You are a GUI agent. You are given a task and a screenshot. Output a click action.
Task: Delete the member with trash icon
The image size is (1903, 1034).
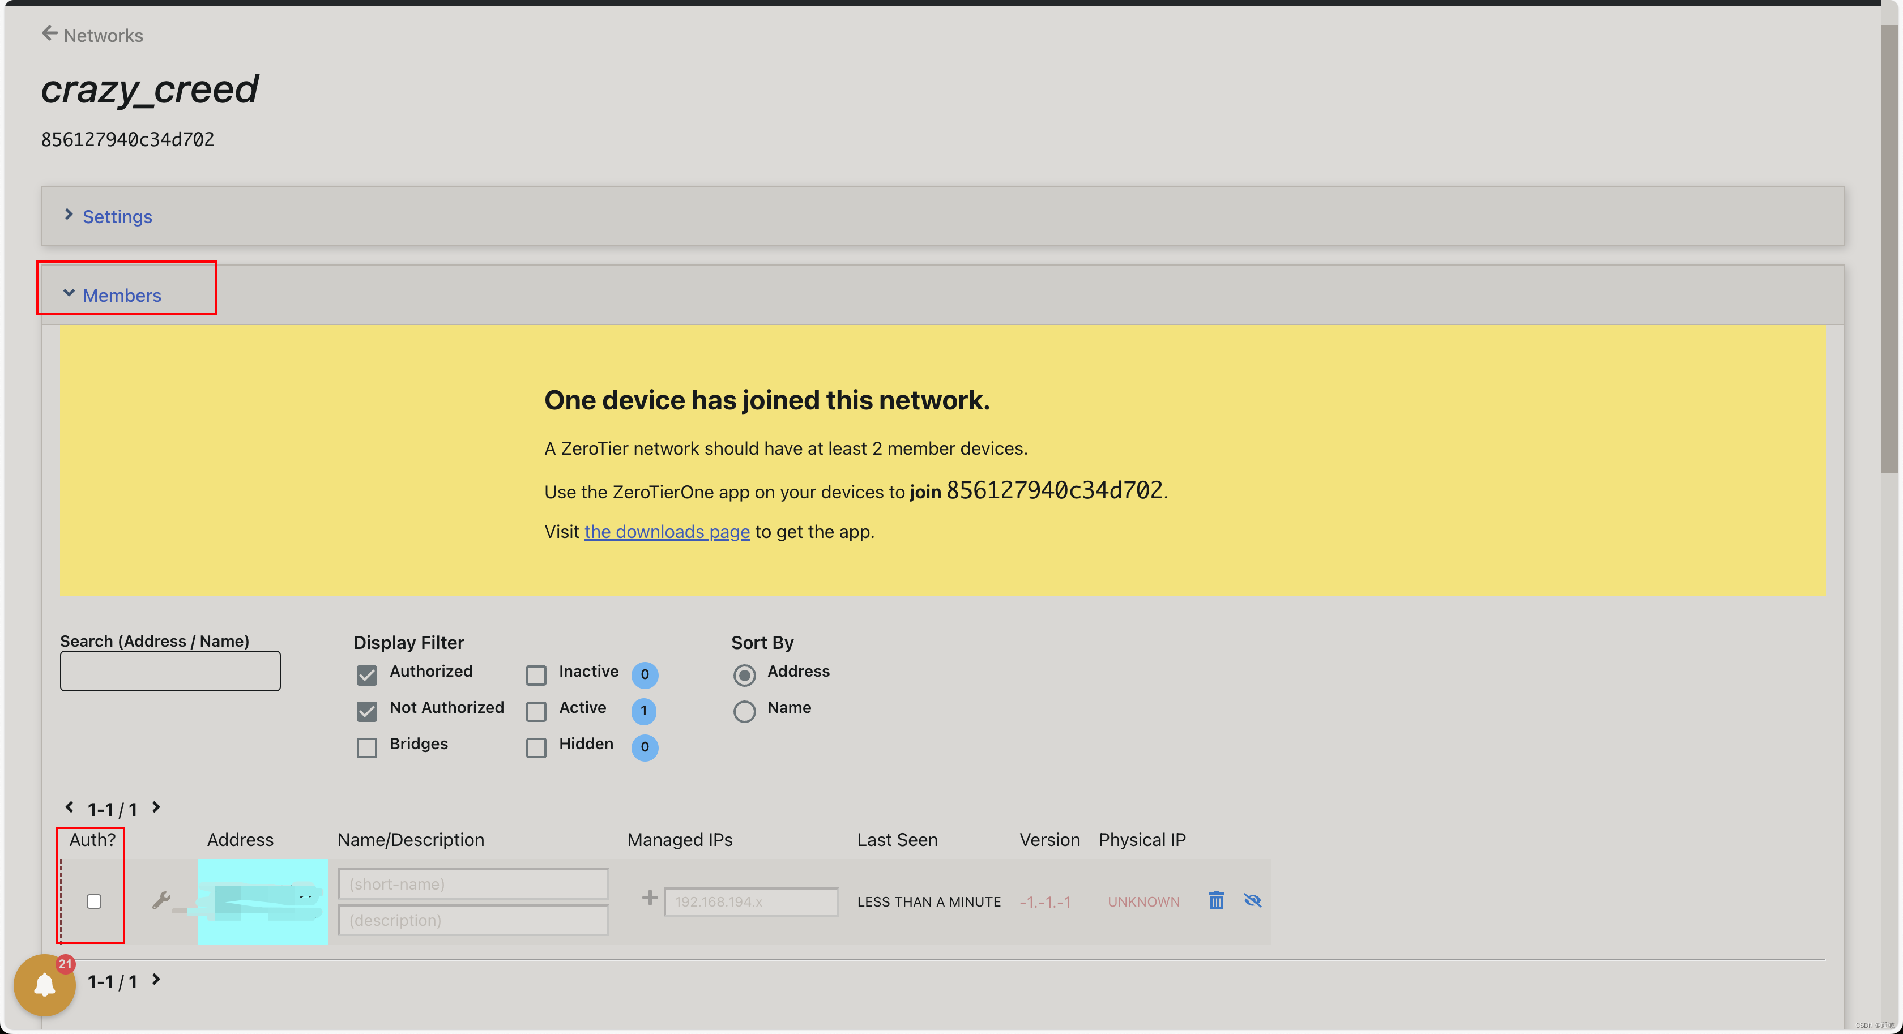click(x=1216, y=900)
